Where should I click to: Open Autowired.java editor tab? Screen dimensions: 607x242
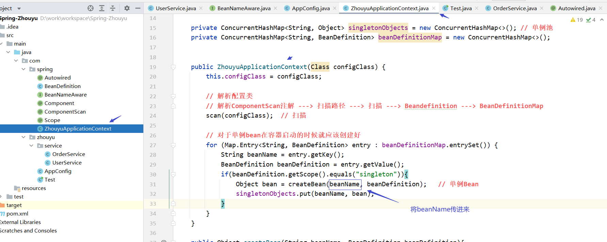click(577, 8)
